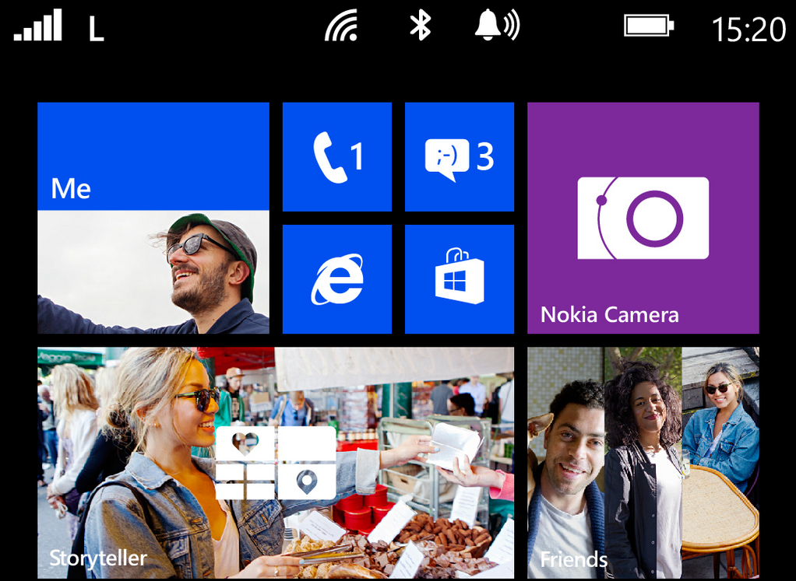The height and width of the screenshot is (581, 796).
Task: Open the Friends tile label
Action: 573,559
